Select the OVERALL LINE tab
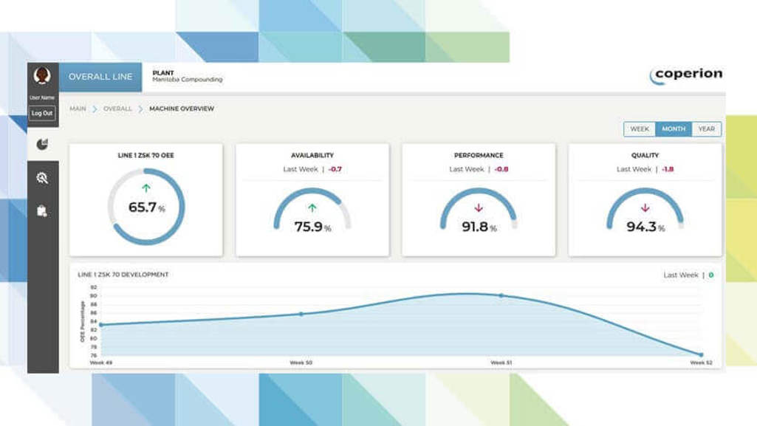This screenshot has width=757, height=426. pyautogui.click(x=100, y=77)
